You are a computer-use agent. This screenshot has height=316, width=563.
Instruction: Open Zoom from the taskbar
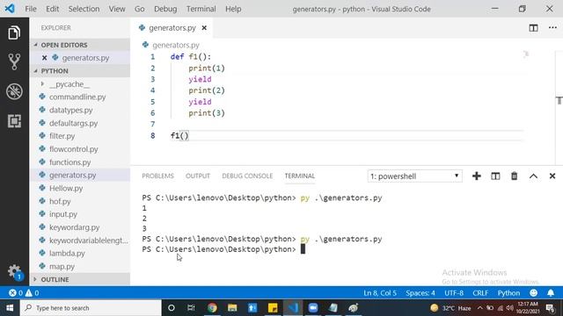click(x=313, y=308)
